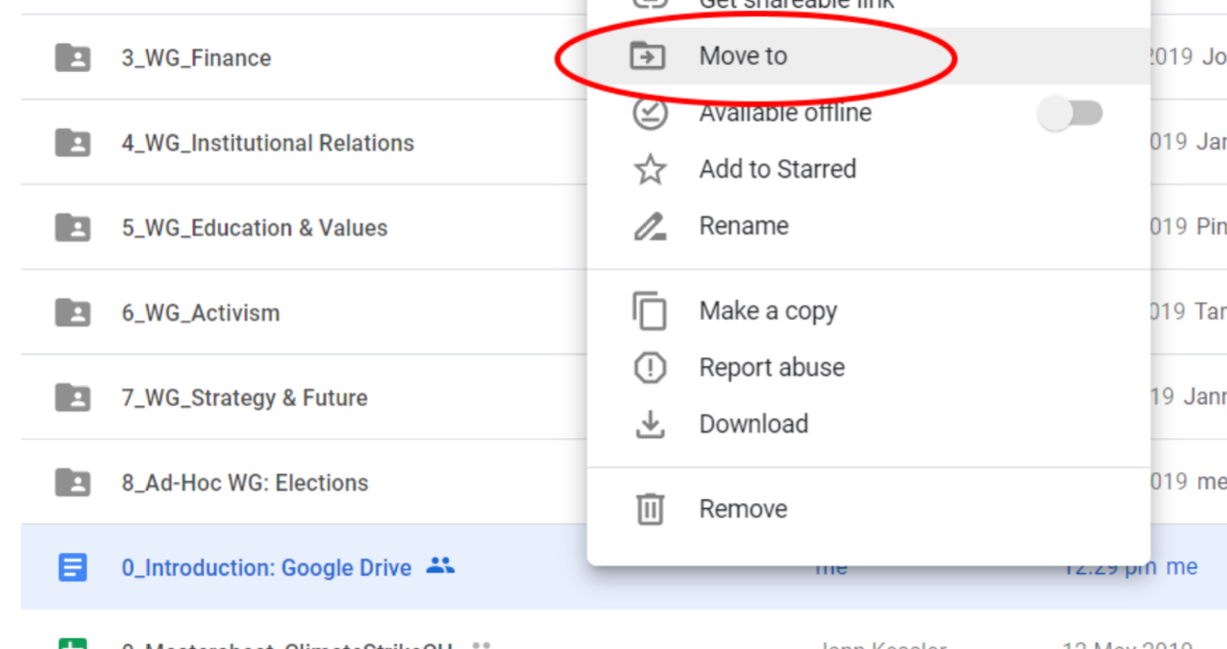This screenshot has width=1227, height=649.
Task: Select the 5_WG_Education & Values folder
Action: [x=254, y=228]
